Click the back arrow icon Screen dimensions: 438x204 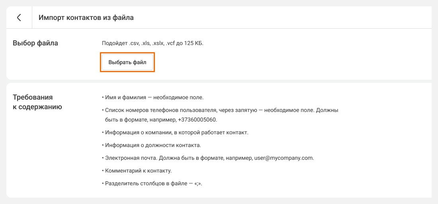coord(19,18)
